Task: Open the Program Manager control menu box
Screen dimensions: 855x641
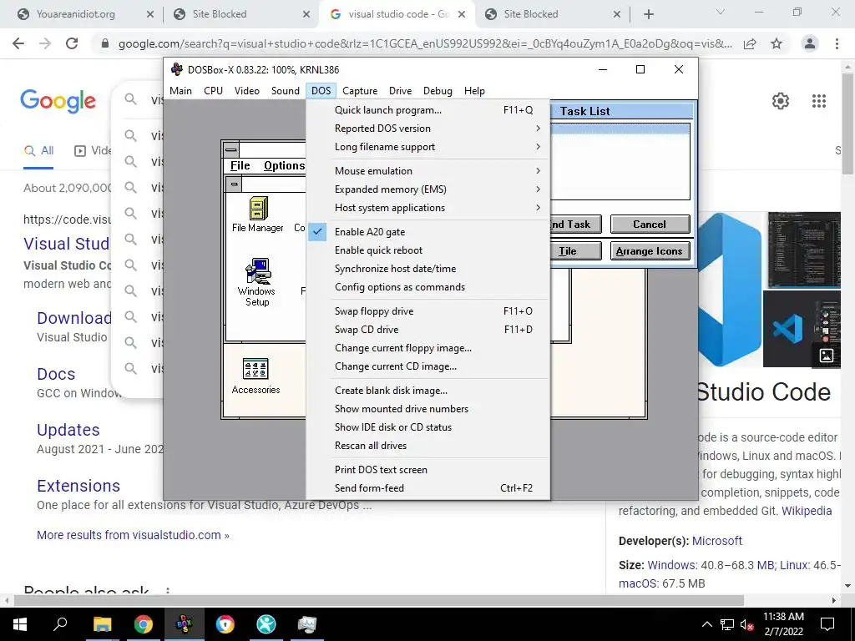Action: click(x=231, y=149)
